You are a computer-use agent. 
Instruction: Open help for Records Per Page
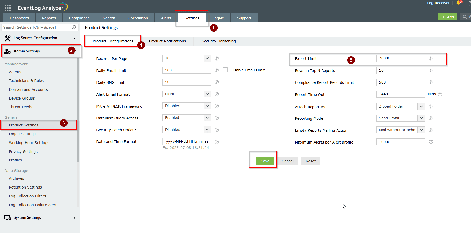click(x=217, y=58)
